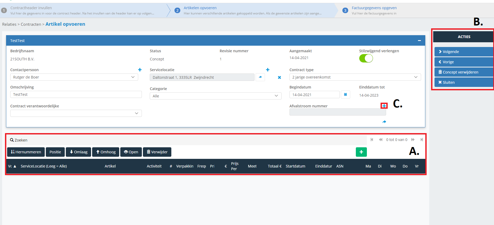Click the Zoeken search icon
Viewport: 494px width, 225px height.
pos(12,140)
